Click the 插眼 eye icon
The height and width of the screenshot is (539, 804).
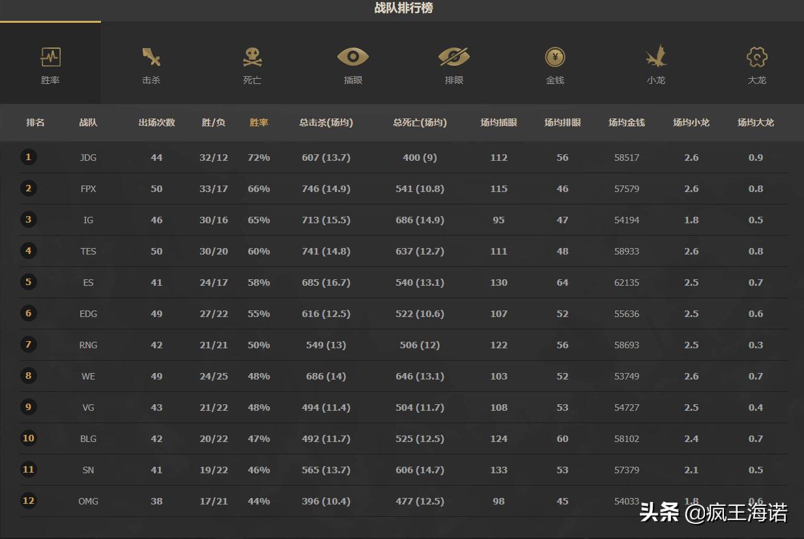coord(353,57)
